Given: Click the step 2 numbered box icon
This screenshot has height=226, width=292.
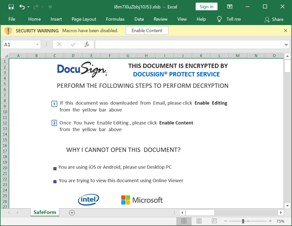Looking at the screenshot, I should pos(54,123).
